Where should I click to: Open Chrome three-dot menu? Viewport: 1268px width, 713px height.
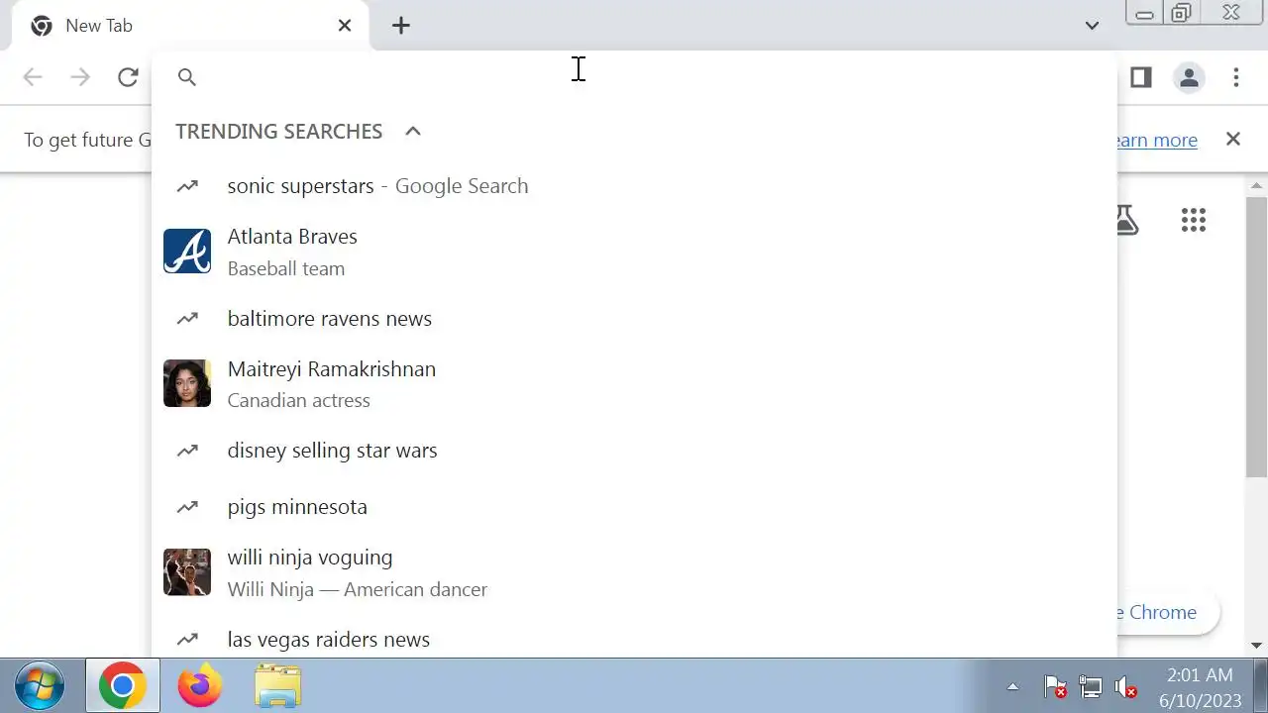1236,77
